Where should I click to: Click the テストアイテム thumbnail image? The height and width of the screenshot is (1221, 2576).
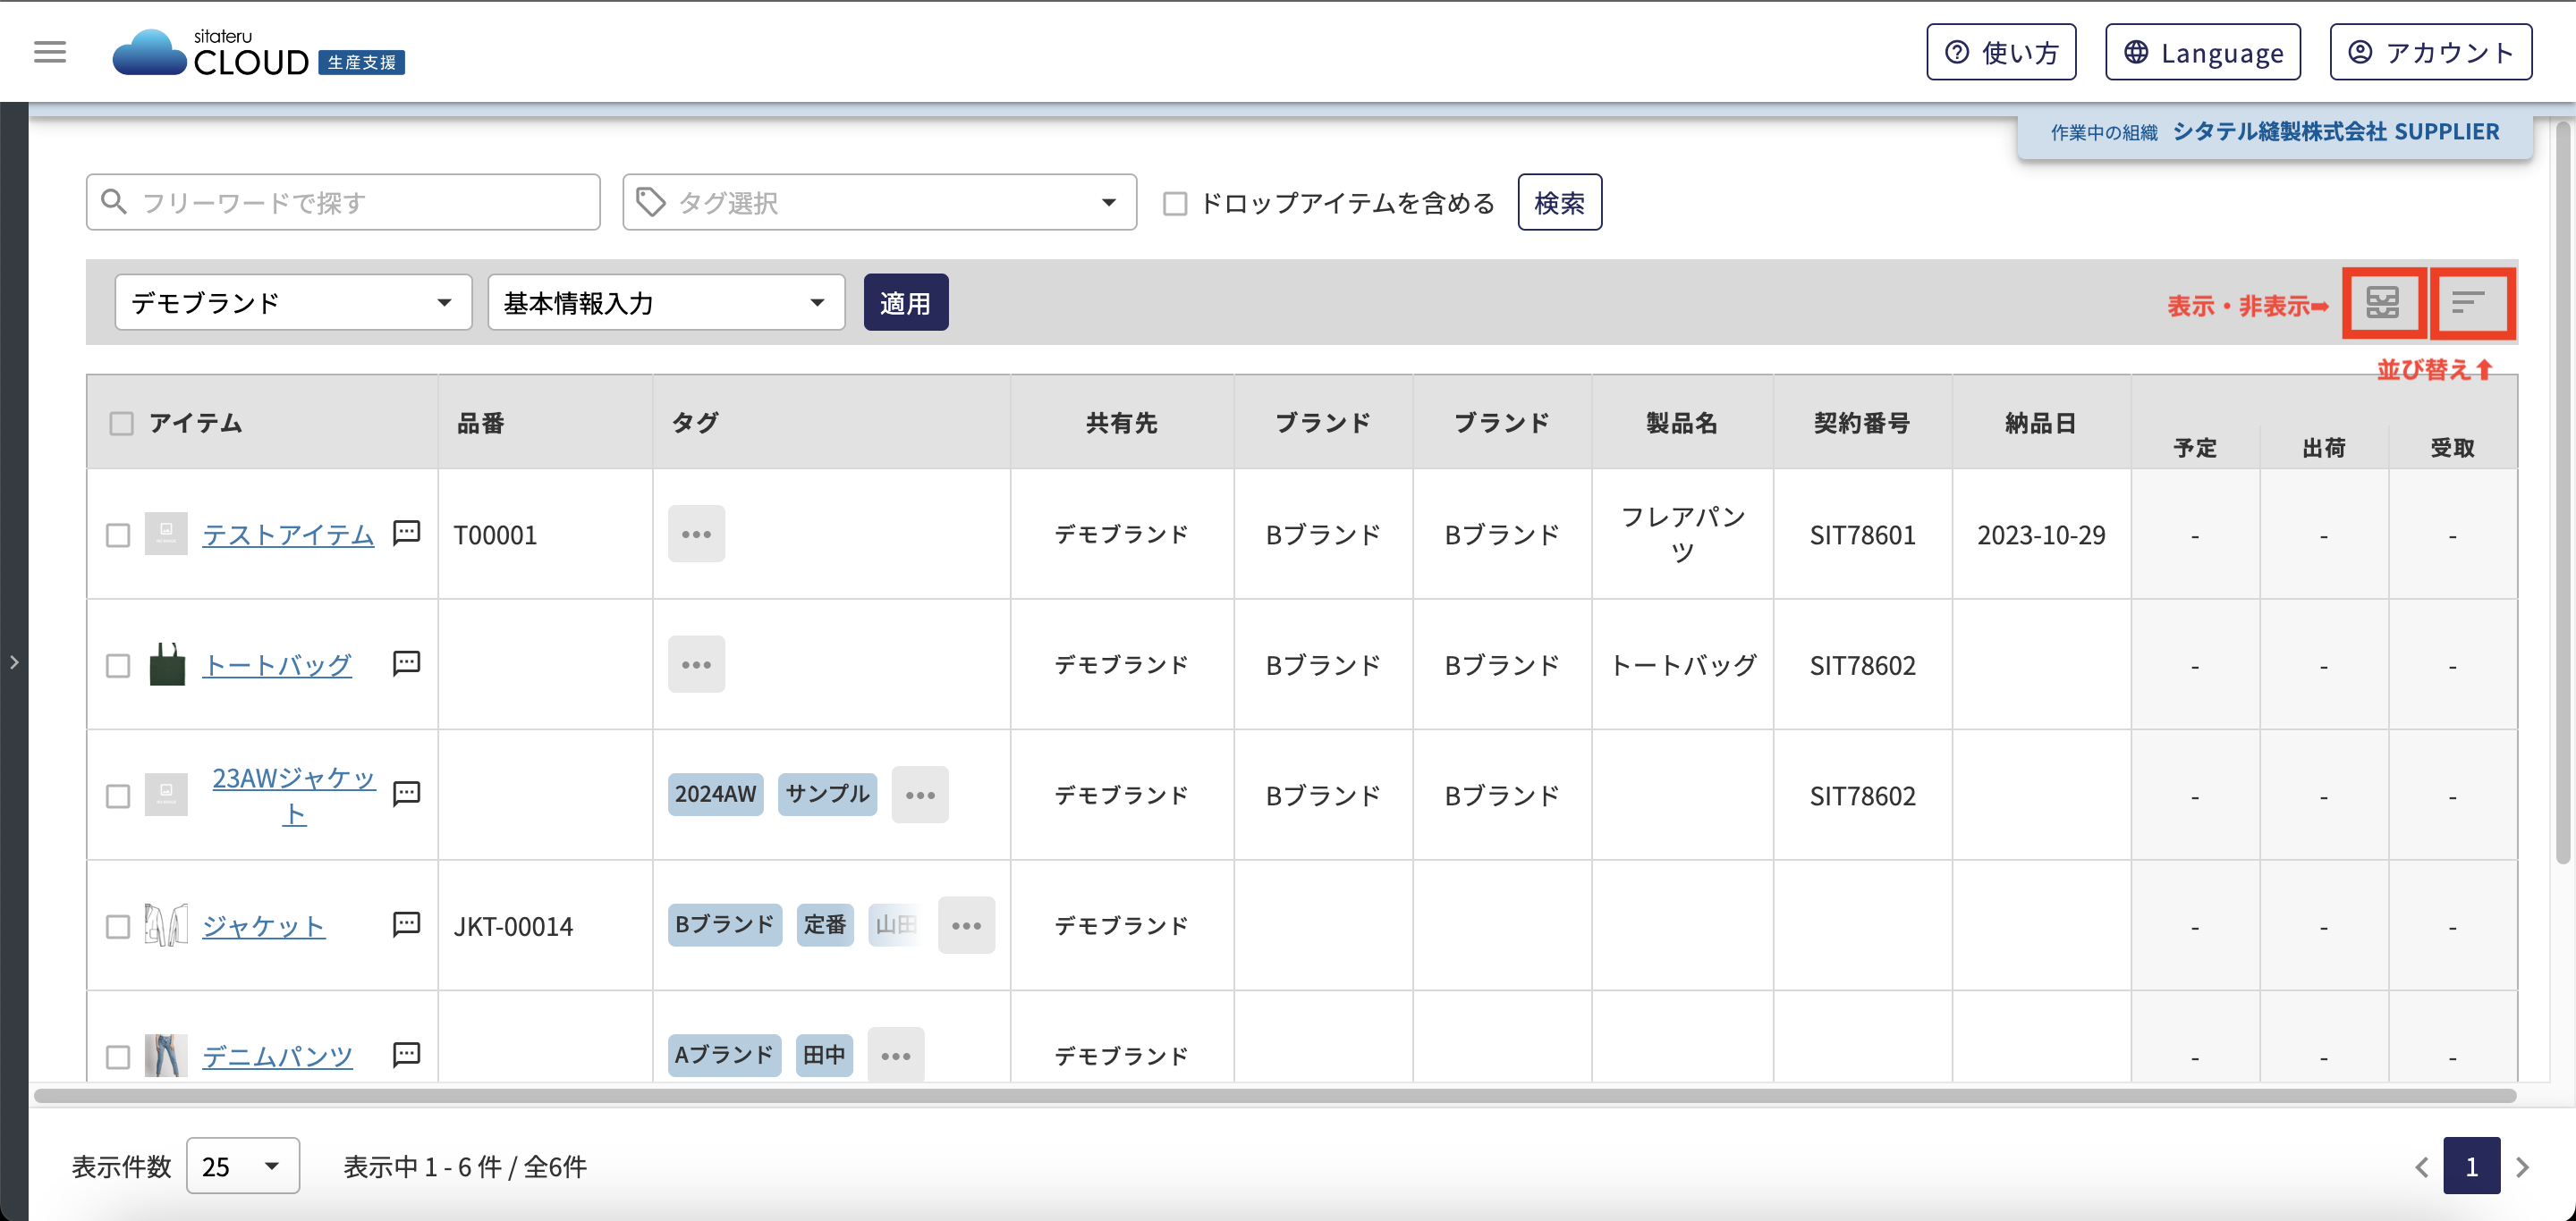pyautogui.click(x=166, y=534)
